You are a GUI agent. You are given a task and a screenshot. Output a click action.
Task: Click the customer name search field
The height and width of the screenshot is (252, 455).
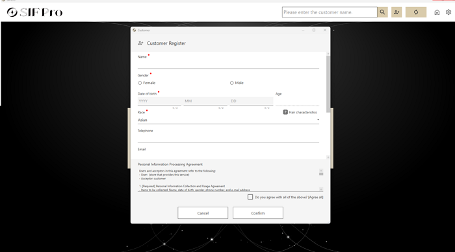click(330, 12)
